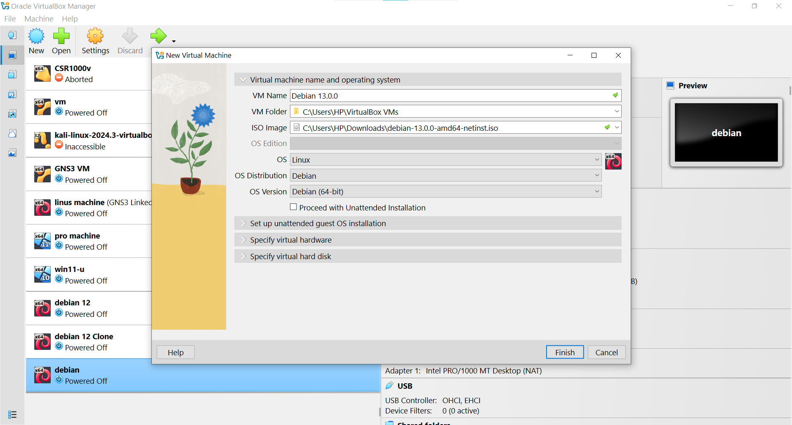The width and height of the screenshot is (792, 425).
Task: Click the USB Controller OHCI, EHCI text
Action: [x=433, y=400]
